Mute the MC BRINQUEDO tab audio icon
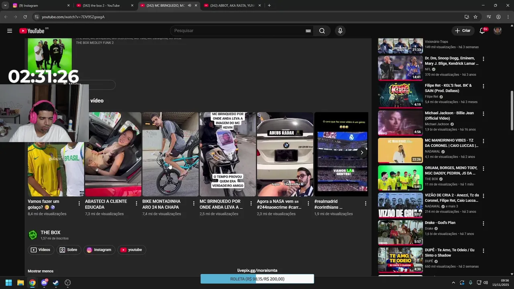Viewport: 514px width, 289px height. pos(189,6)
